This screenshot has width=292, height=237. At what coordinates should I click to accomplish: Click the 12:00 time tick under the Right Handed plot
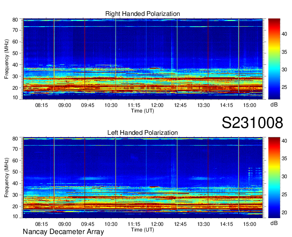click(157, 105)
